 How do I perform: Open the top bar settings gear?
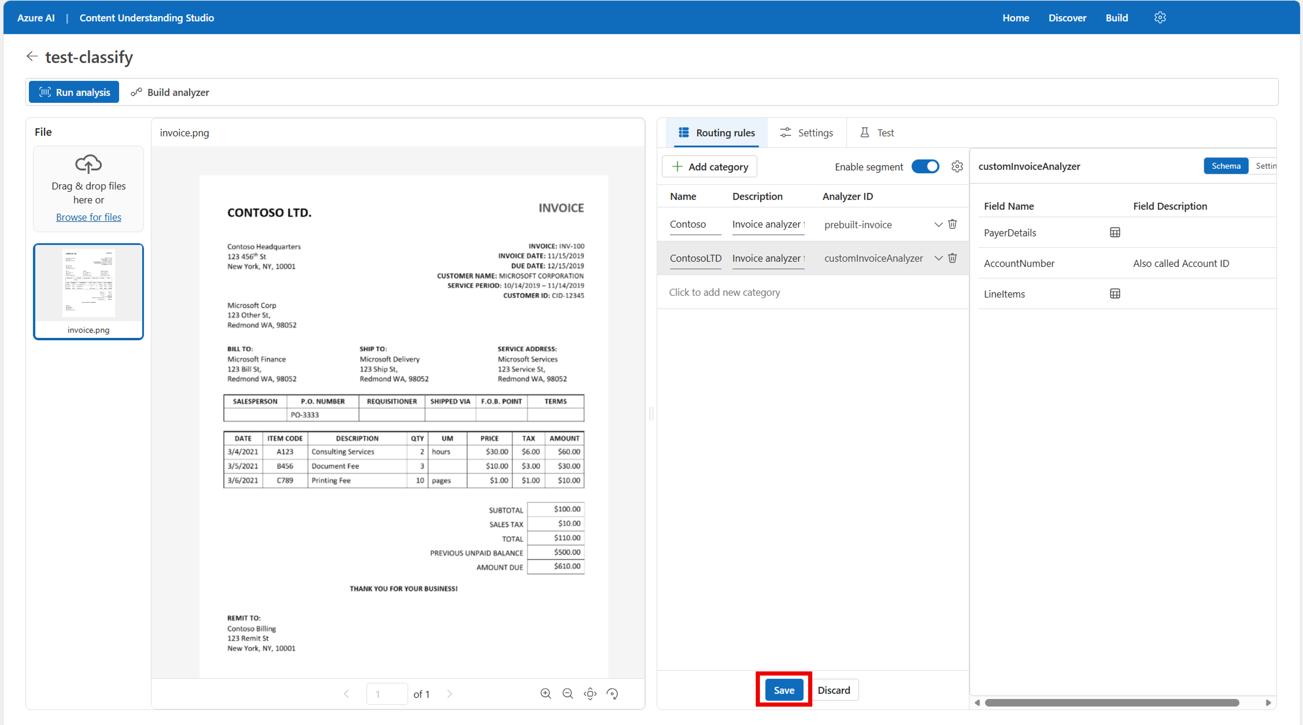point(1160,18)
